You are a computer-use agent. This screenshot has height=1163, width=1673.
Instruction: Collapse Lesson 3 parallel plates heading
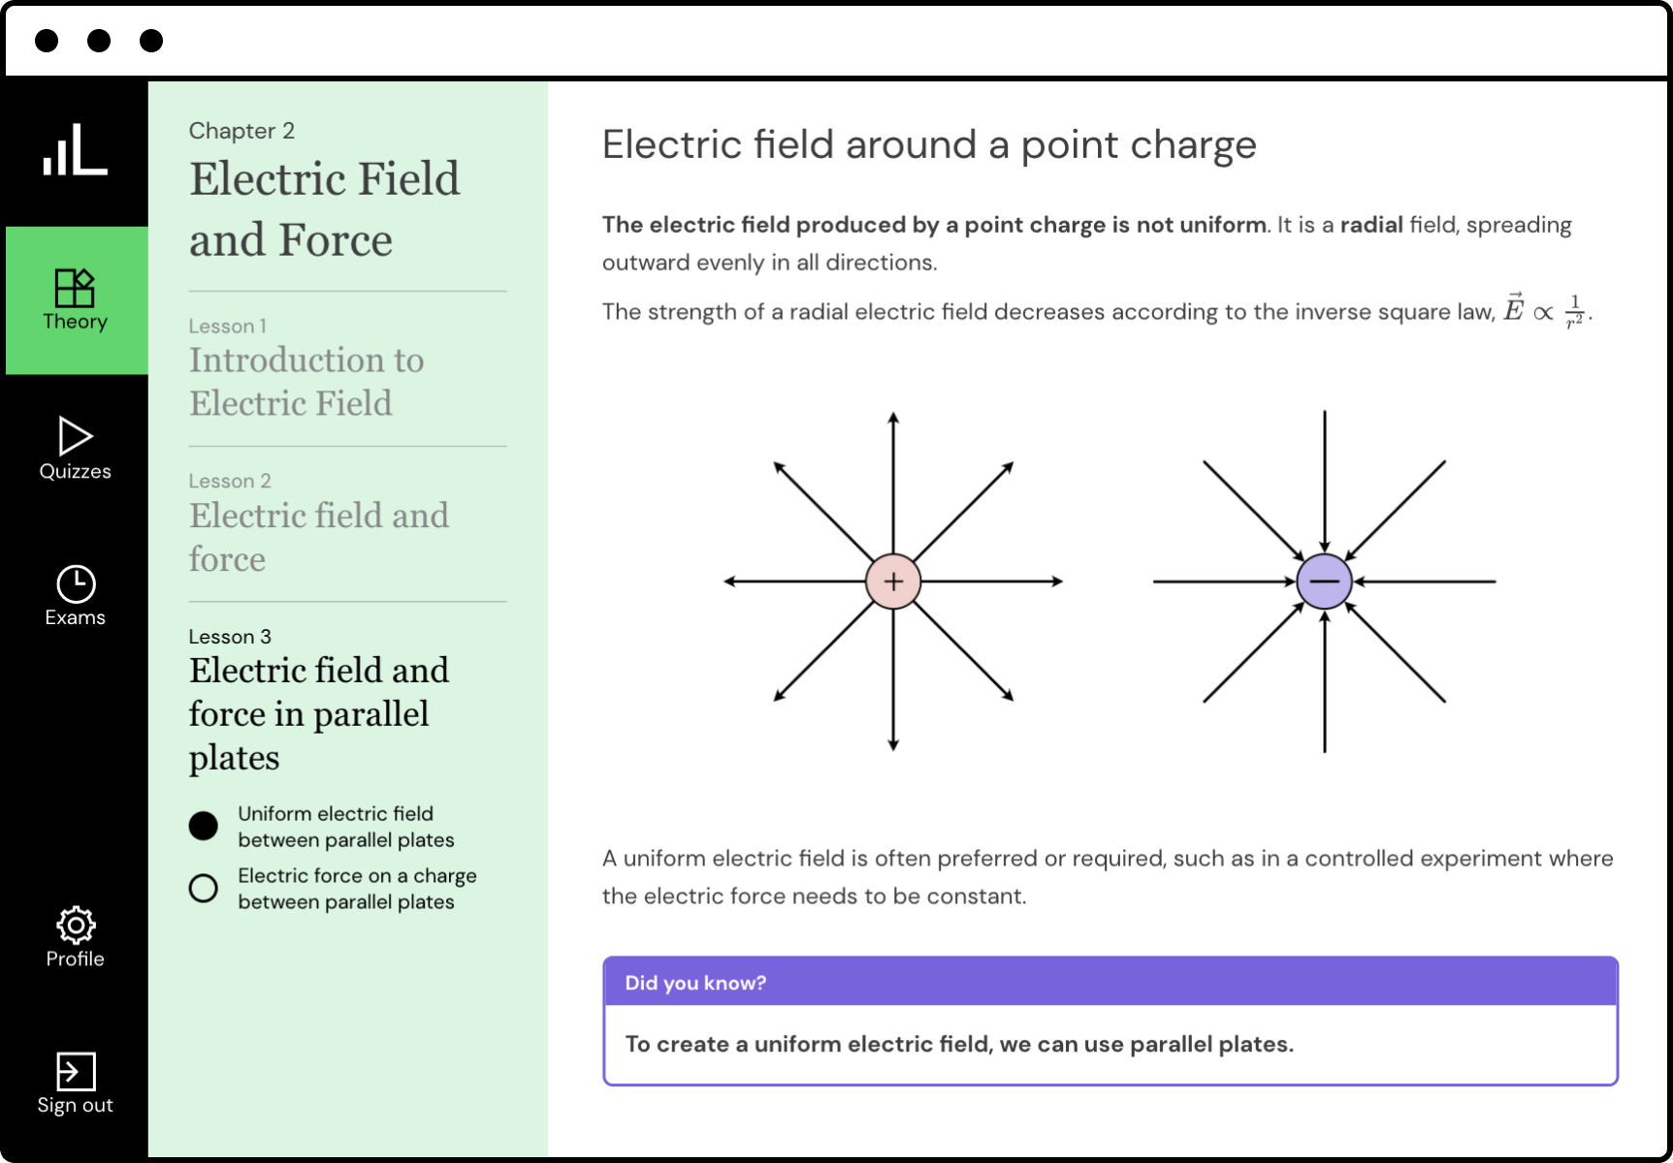tap(318, 713)
